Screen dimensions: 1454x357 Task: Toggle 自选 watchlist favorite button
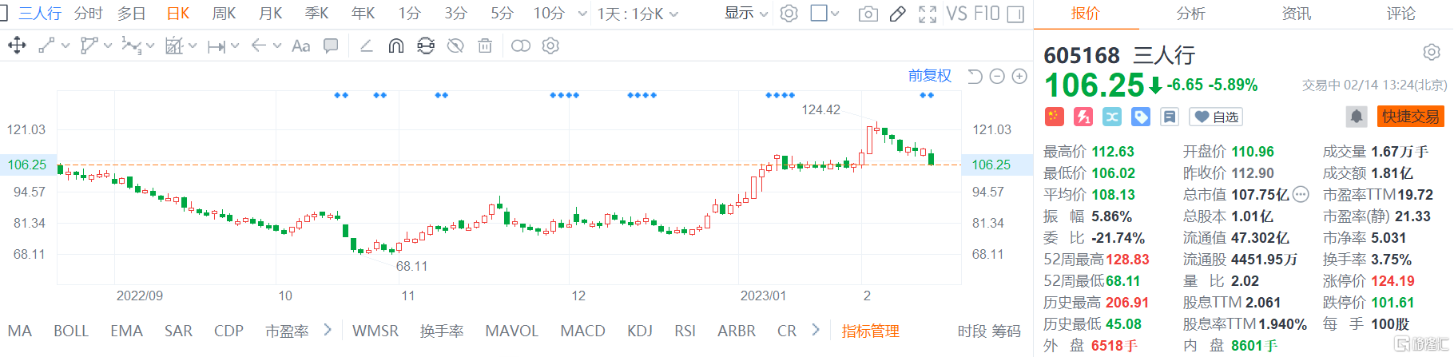click(1216, 117)
